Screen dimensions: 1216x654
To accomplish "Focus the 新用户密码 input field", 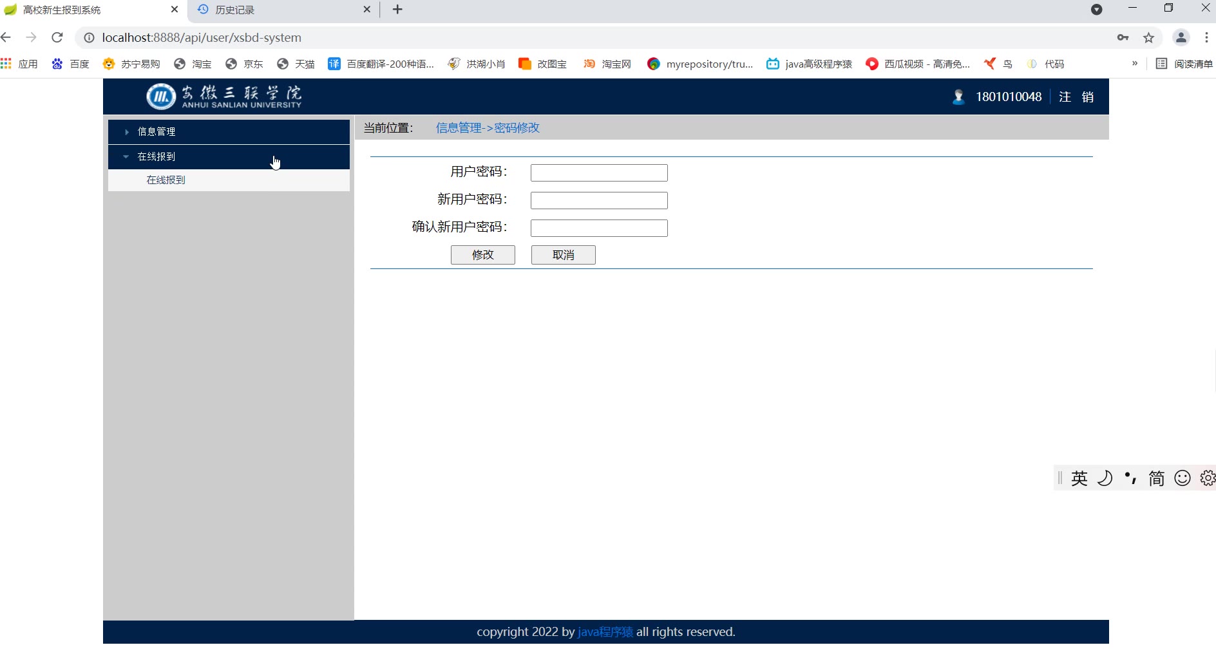I will (x=599, y=200).
